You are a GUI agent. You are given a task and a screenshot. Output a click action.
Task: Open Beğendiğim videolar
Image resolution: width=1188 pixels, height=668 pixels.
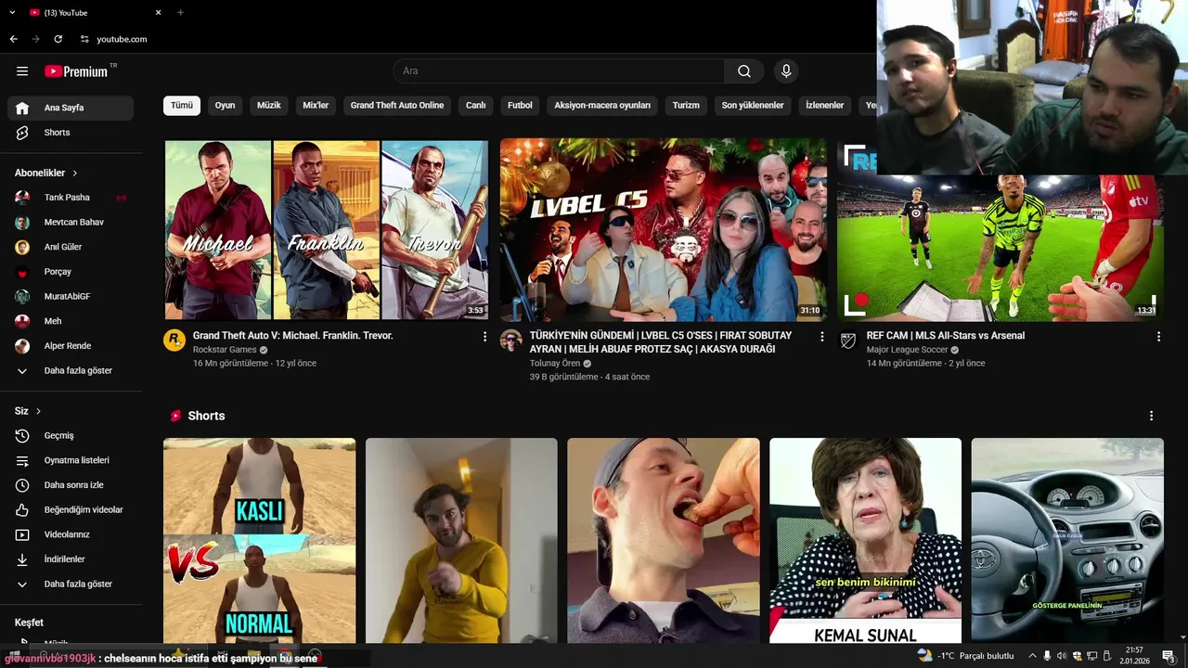(71, 509)
